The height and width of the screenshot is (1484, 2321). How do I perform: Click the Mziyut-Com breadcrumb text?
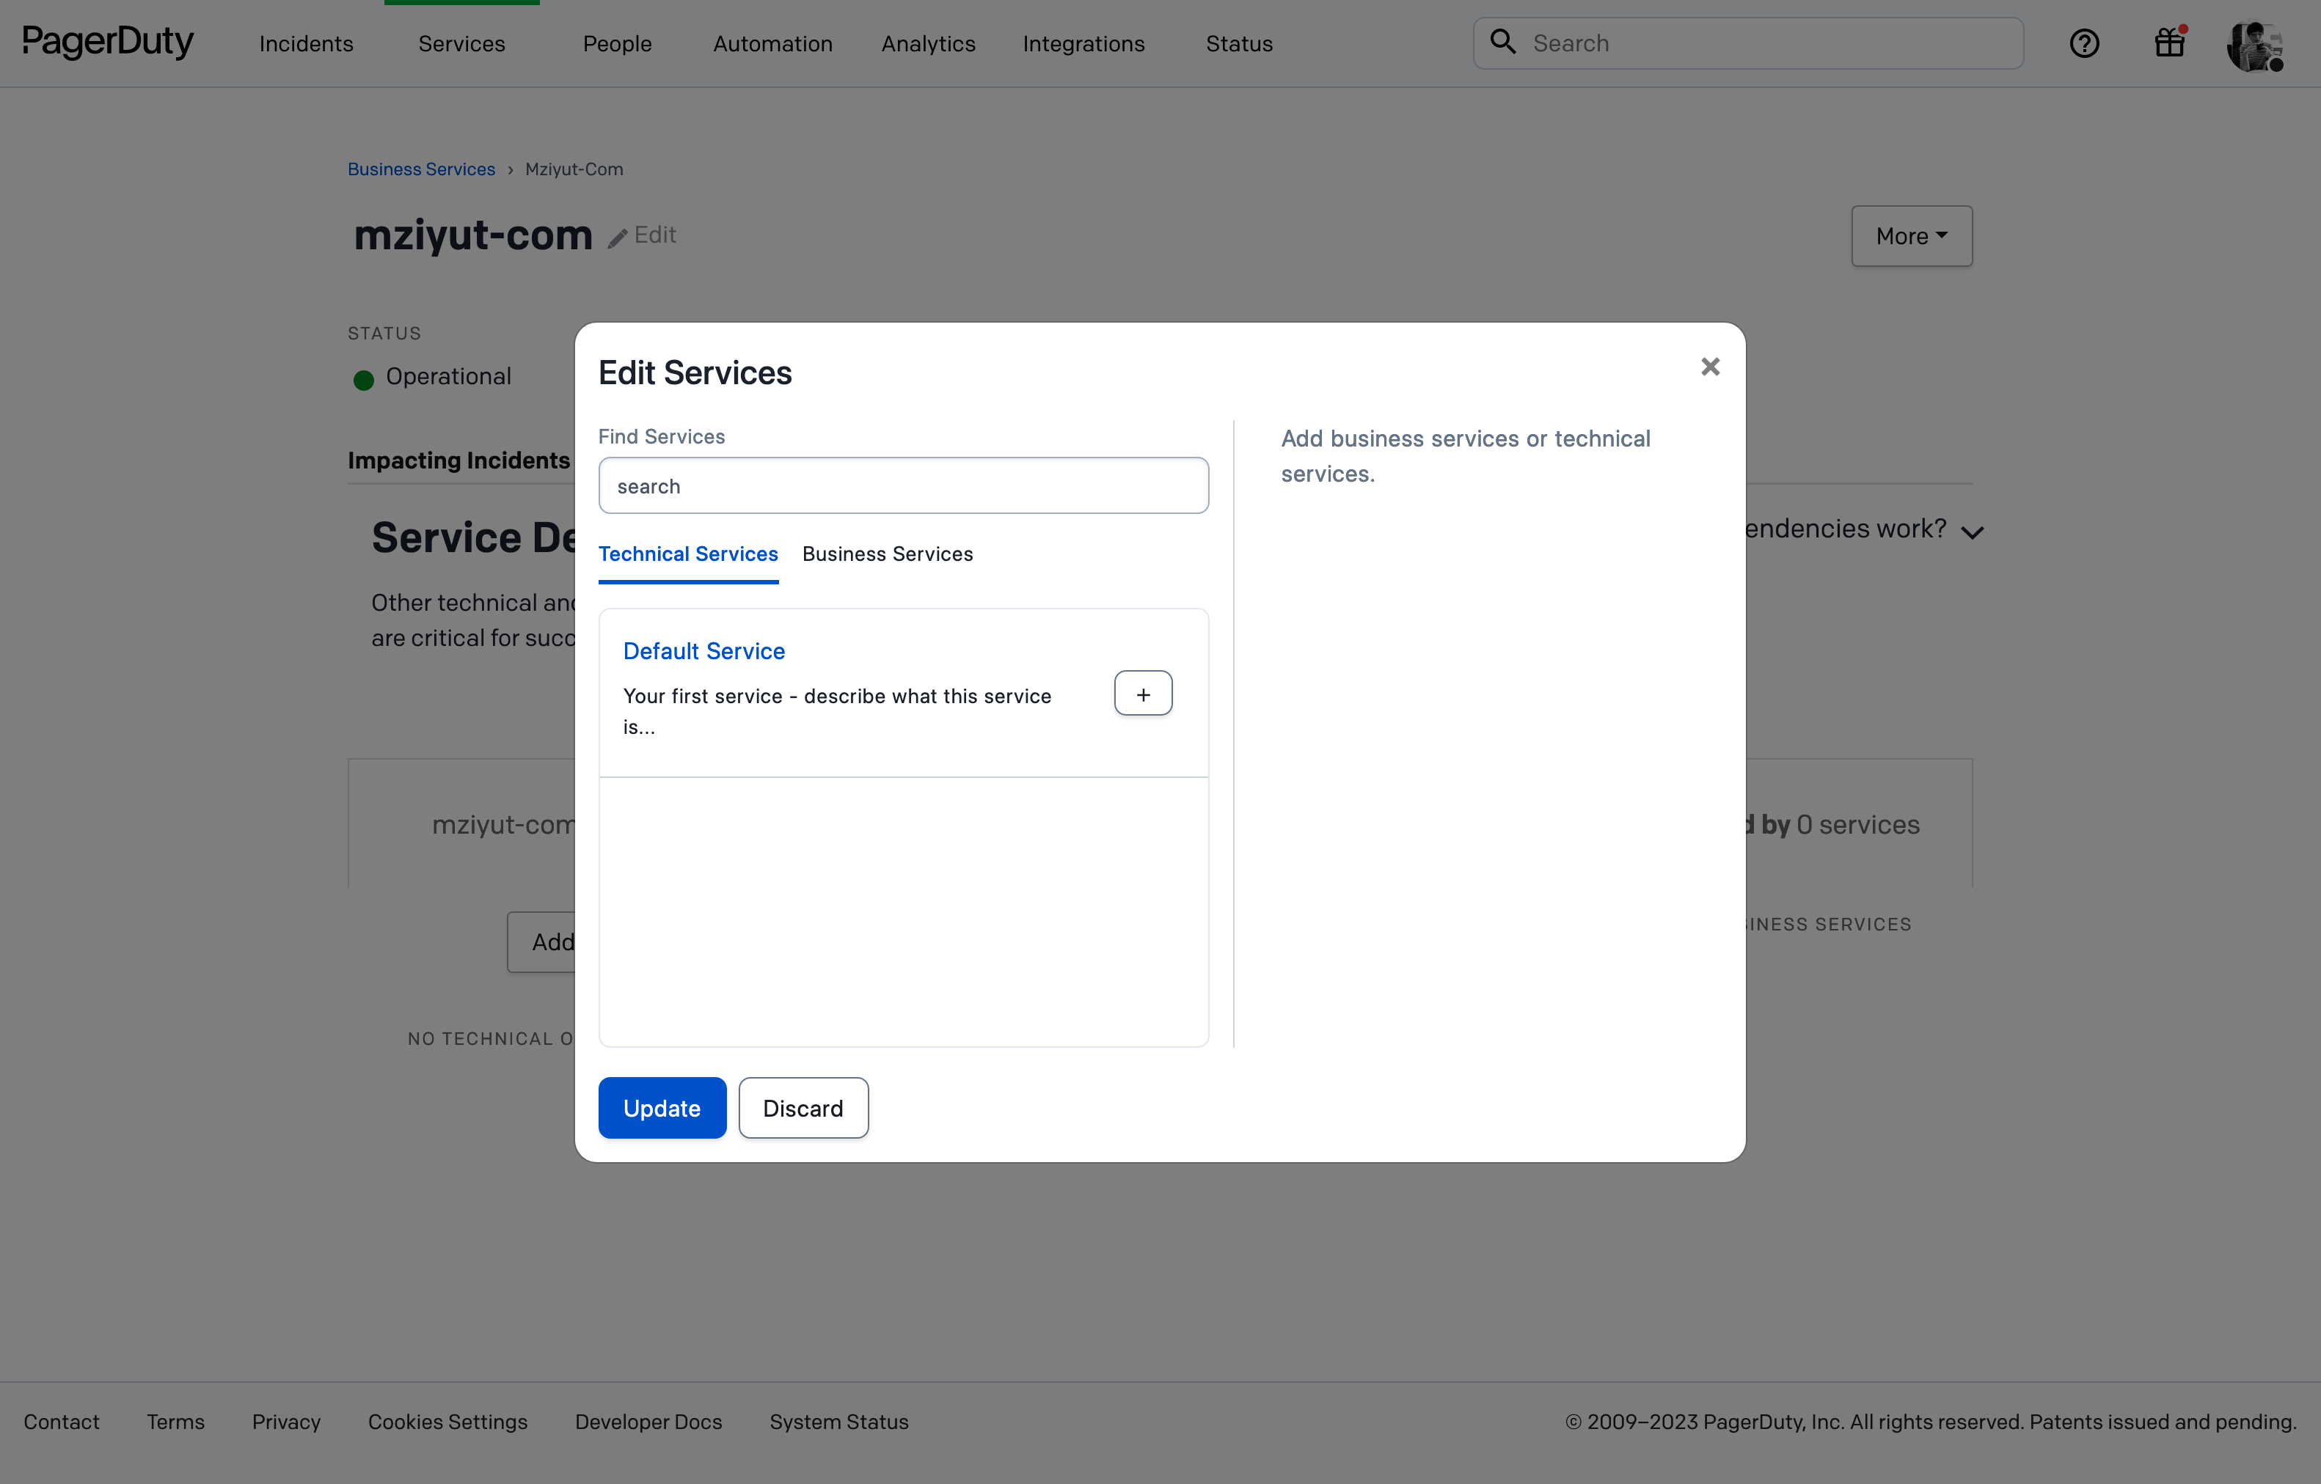tap(574, 169)
